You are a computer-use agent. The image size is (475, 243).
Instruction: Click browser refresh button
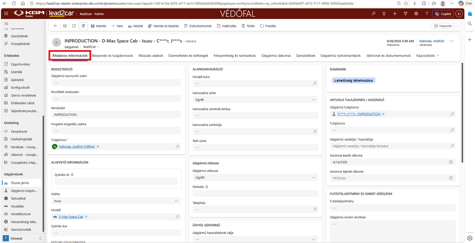[14, 3]
